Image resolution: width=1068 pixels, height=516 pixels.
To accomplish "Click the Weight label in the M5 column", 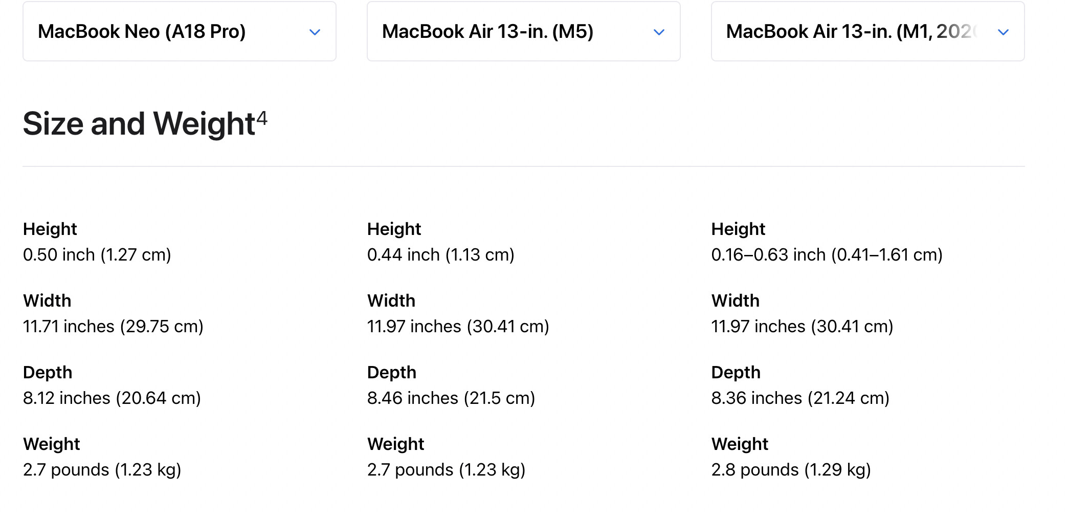I will point(396,444).
